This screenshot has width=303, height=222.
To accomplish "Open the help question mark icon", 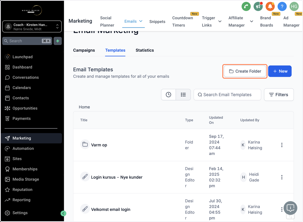I will [282, 7].
